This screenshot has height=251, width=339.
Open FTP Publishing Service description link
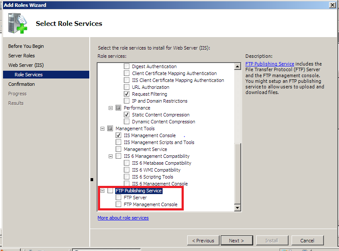click(270, 64)
